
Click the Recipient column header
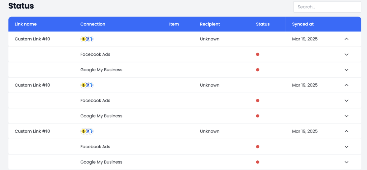(210, 24)
